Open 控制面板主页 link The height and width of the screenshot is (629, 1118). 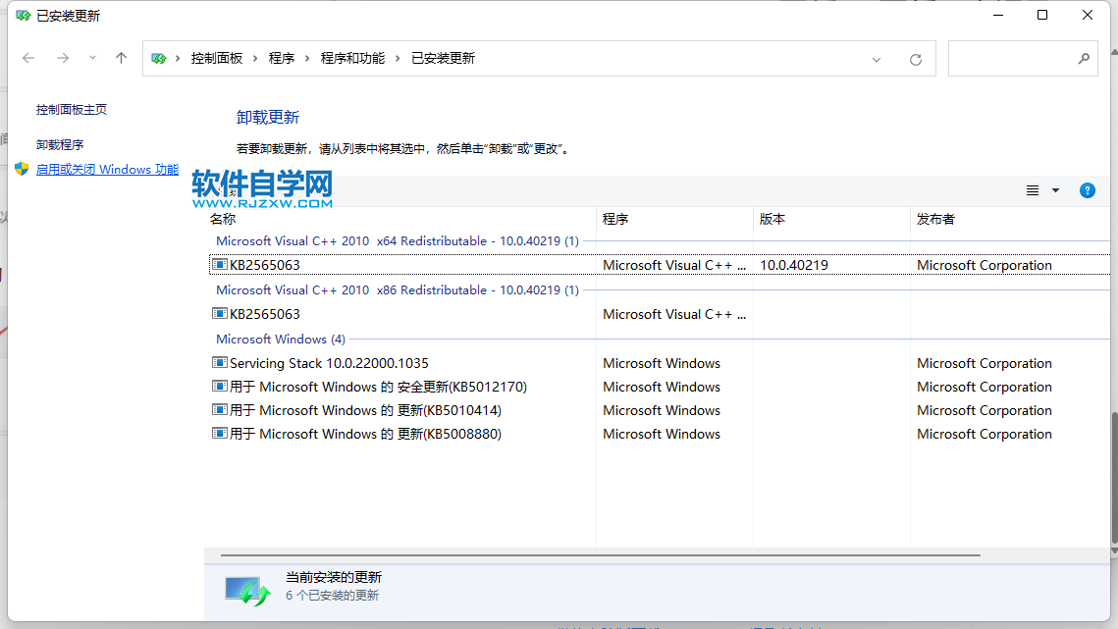(x=72, y=109)
